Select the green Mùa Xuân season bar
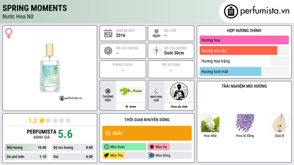 pos(124,147)
